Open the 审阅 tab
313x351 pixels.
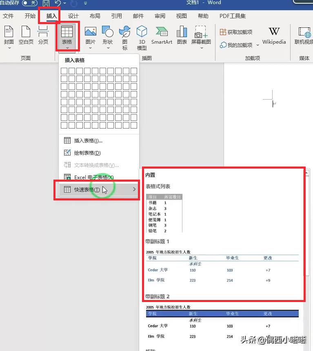click(160, 16)
